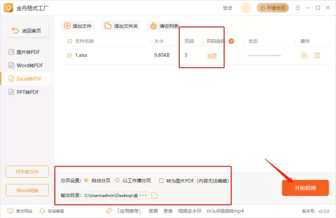336x218 pixels.
Task: Click the 状态 column header
Action: (253, 41)
